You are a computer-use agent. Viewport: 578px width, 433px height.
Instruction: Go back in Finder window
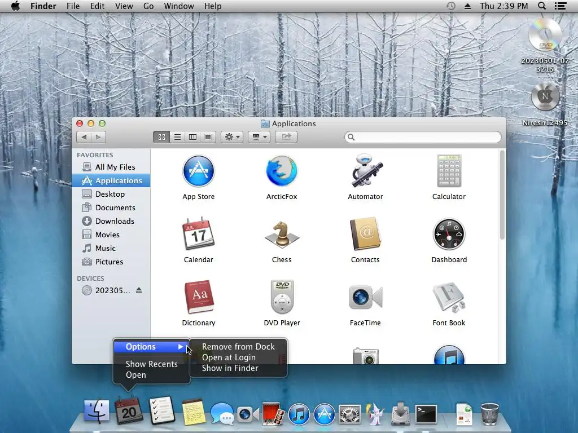click(x=84, y=137)
